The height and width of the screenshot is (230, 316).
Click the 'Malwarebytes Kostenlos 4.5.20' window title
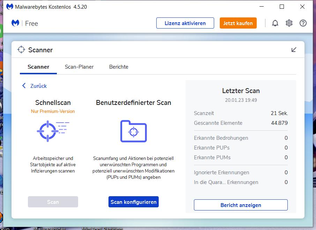[51, 7]
